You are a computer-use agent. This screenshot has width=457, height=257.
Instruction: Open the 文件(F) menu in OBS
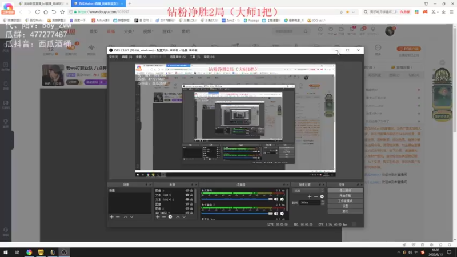tap(113, 57)
